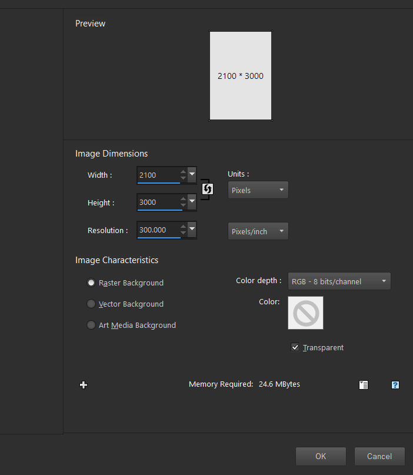Click the Image Characteristics heading
This screenshot has width=413, height=475.
coord(116,260)
